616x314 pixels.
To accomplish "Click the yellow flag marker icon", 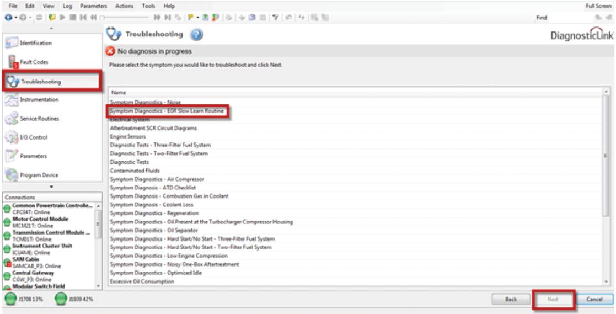I will [190, 17].
